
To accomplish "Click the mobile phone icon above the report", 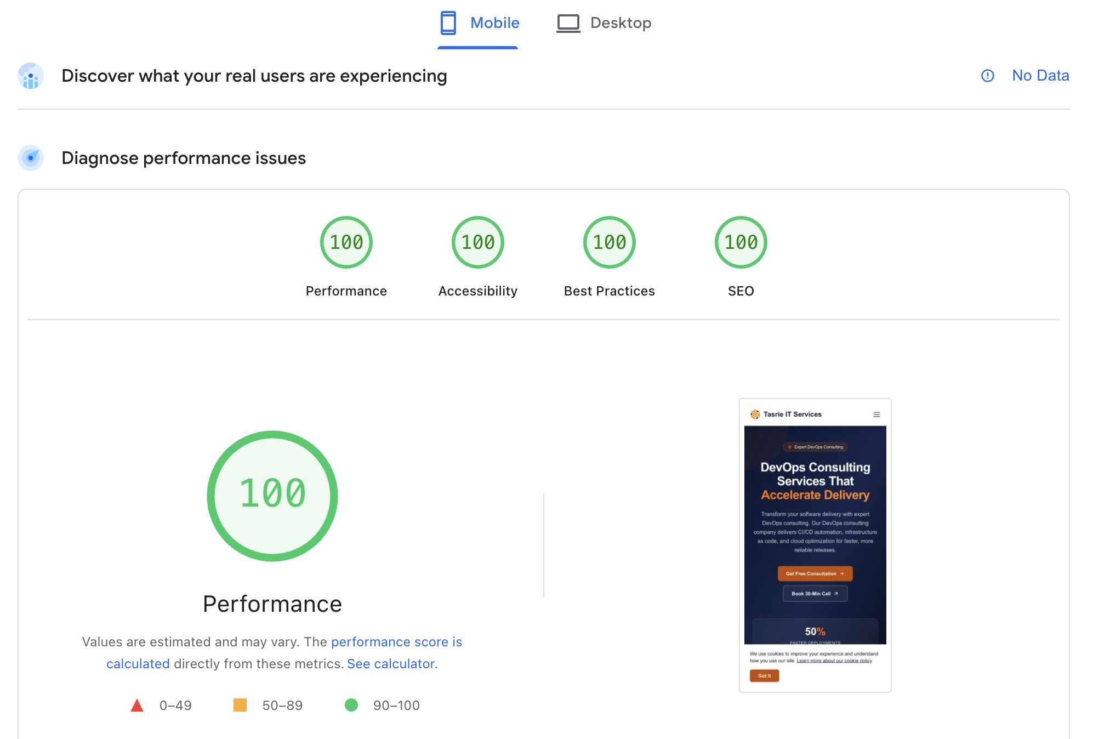I will [448, 22].
